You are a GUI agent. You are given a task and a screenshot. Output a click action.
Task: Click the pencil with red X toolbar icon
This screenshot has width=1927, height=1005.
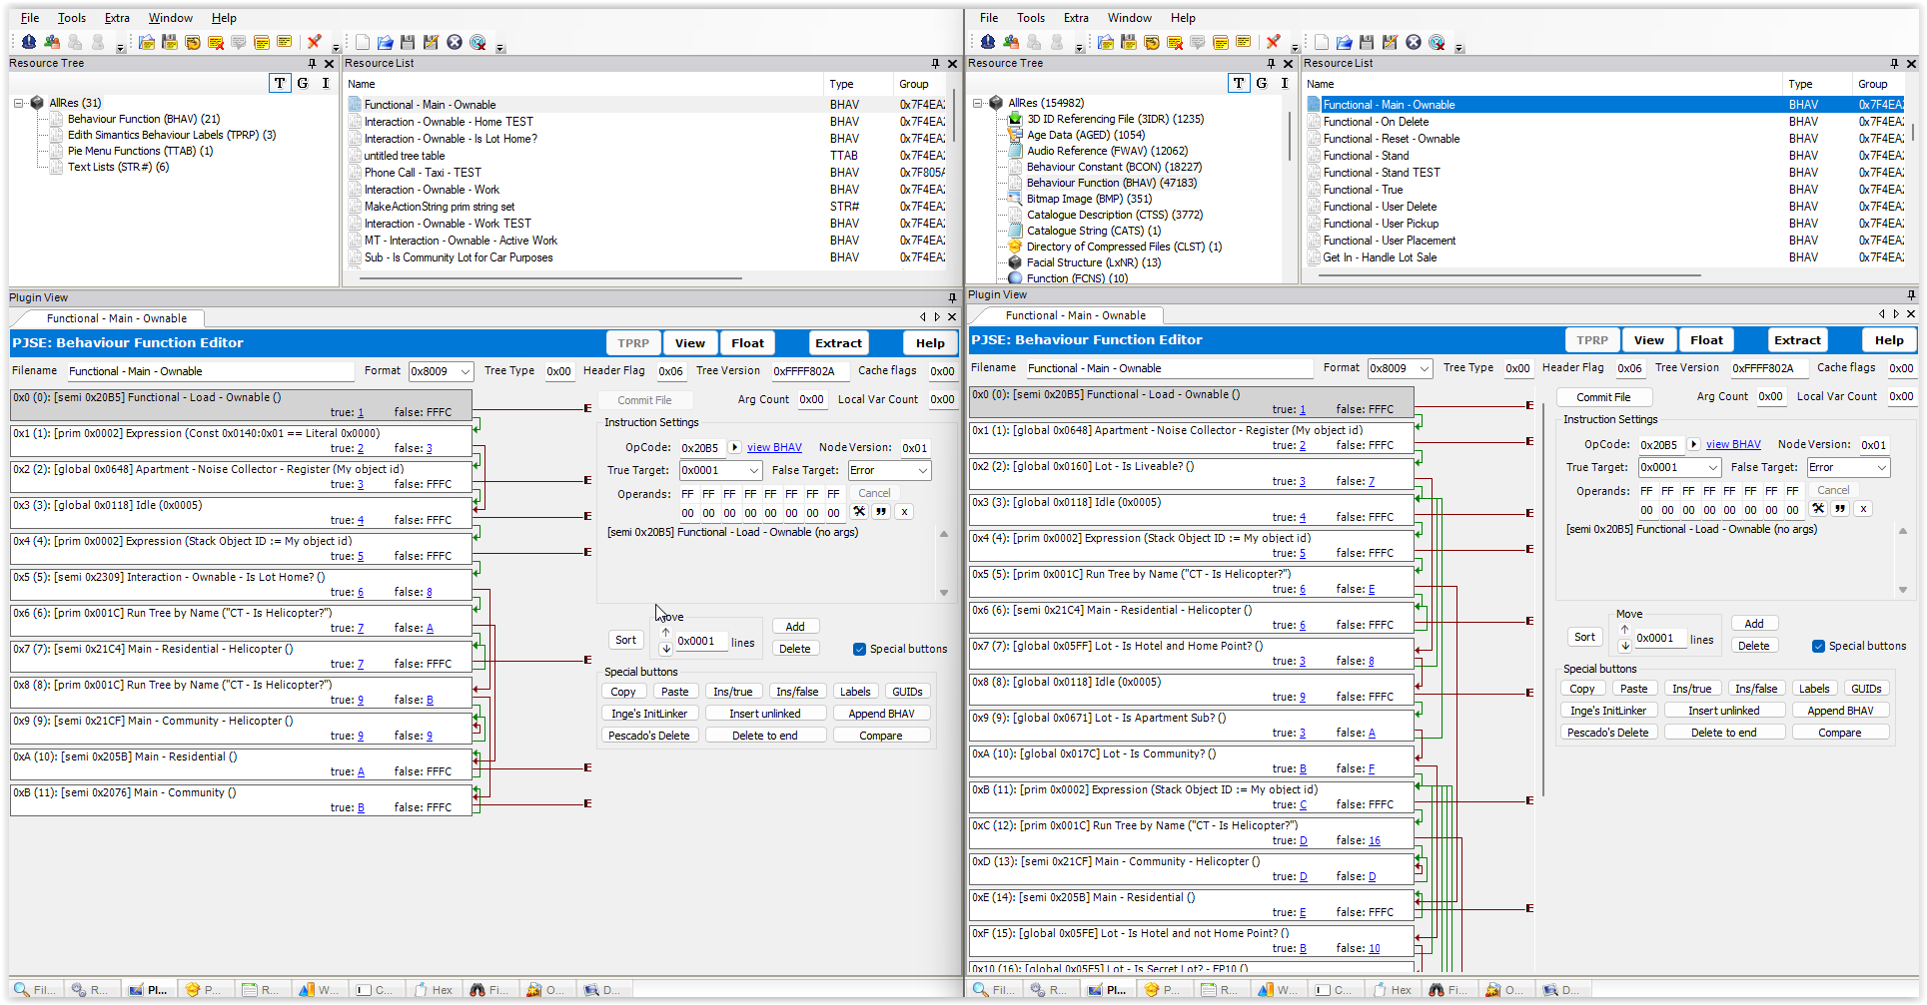(x=316, y=42)
